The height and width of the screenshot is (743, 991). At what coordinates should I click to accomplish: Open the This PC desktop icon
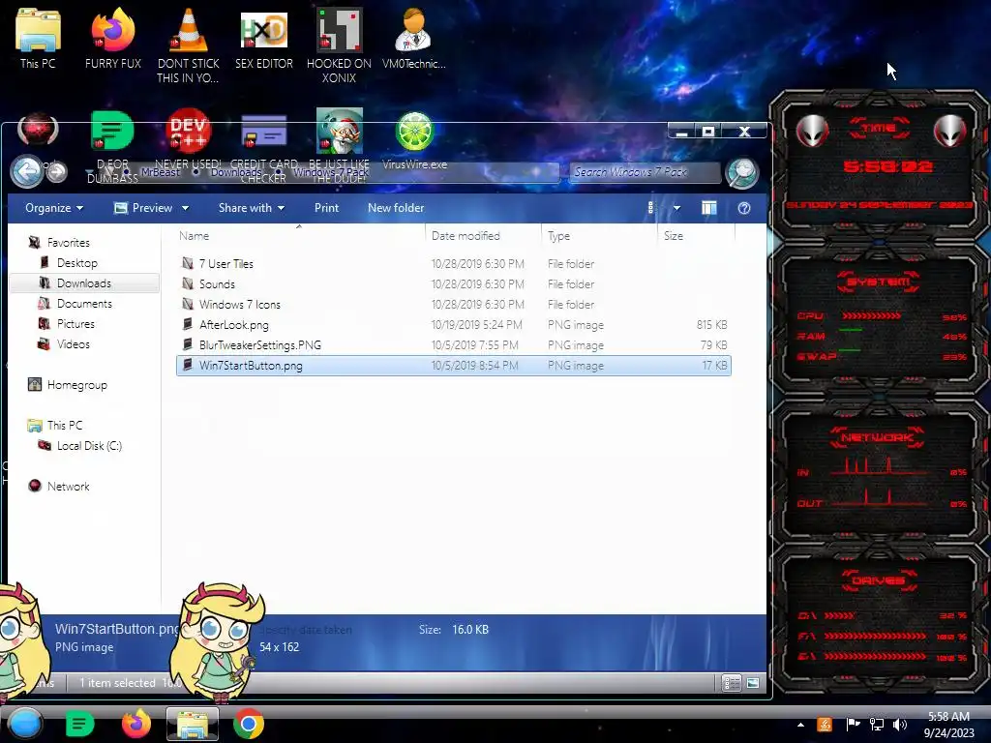(38, 38)
